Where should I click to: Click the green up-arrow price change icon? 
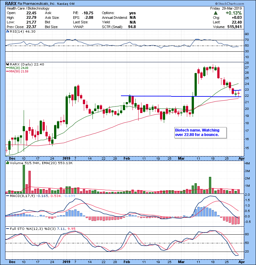click(x=216, y=13)
